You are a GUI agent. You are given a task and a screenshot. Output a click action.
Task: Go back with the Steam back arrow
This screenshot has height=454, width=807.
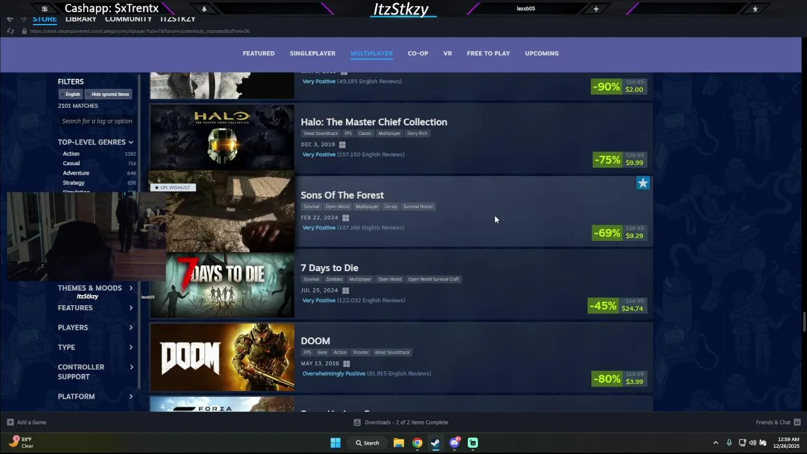coord(10,19)
